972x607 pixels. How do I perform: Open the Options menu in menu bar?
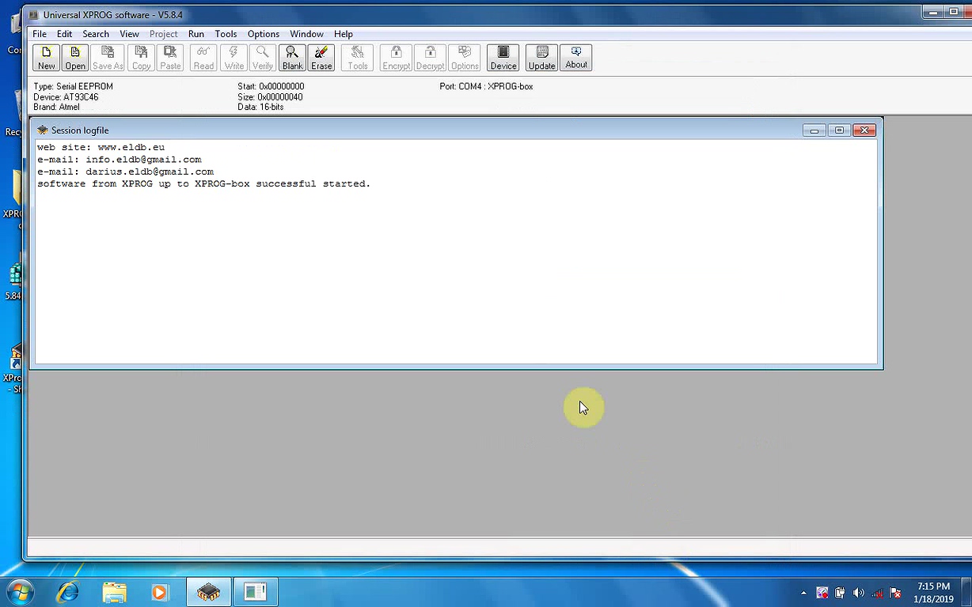point(264,34)
